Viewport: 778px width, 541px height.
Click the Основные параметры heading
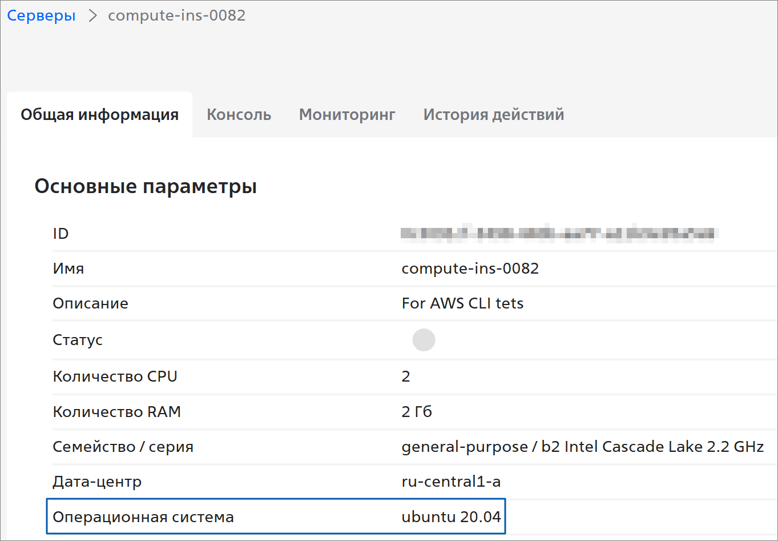pos(146,186)
